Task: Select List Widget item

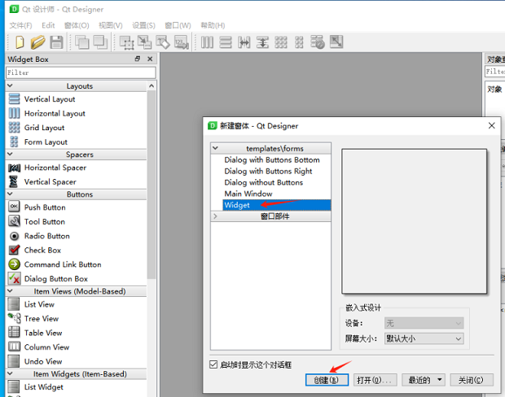Action: pos(77,387)
